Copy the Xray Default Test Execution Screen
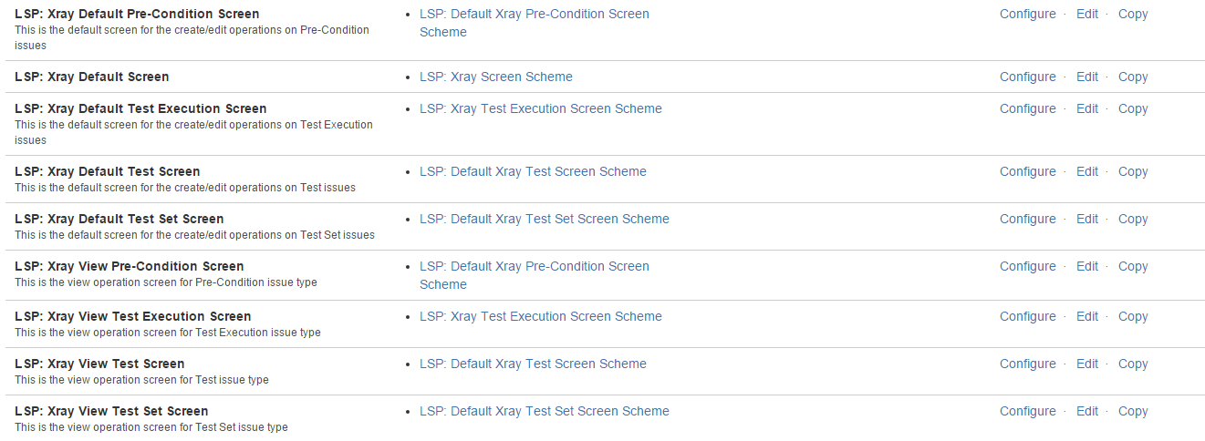 [x=1133, y=108]
